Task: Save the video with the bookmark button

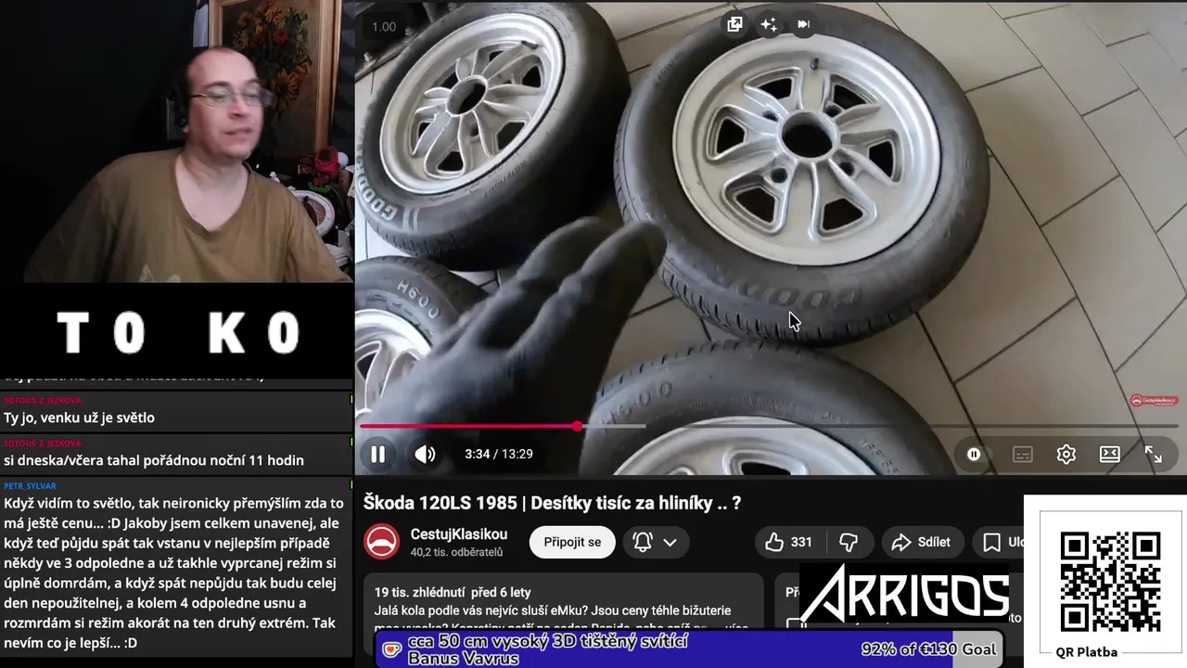Action: coord(1001,542)
